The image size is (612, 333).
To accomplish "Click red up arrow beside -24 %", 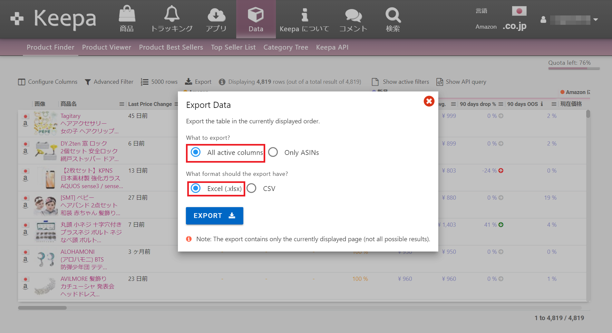I will (501, 171).
